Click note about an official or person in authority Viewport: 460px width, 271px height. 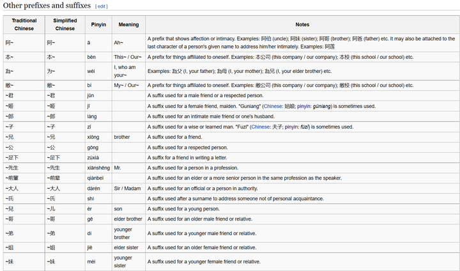[x=203, y=189]
